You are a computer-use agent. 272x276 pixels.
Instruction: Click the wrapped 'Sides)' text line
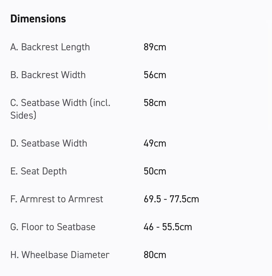[x=23, y=115]
